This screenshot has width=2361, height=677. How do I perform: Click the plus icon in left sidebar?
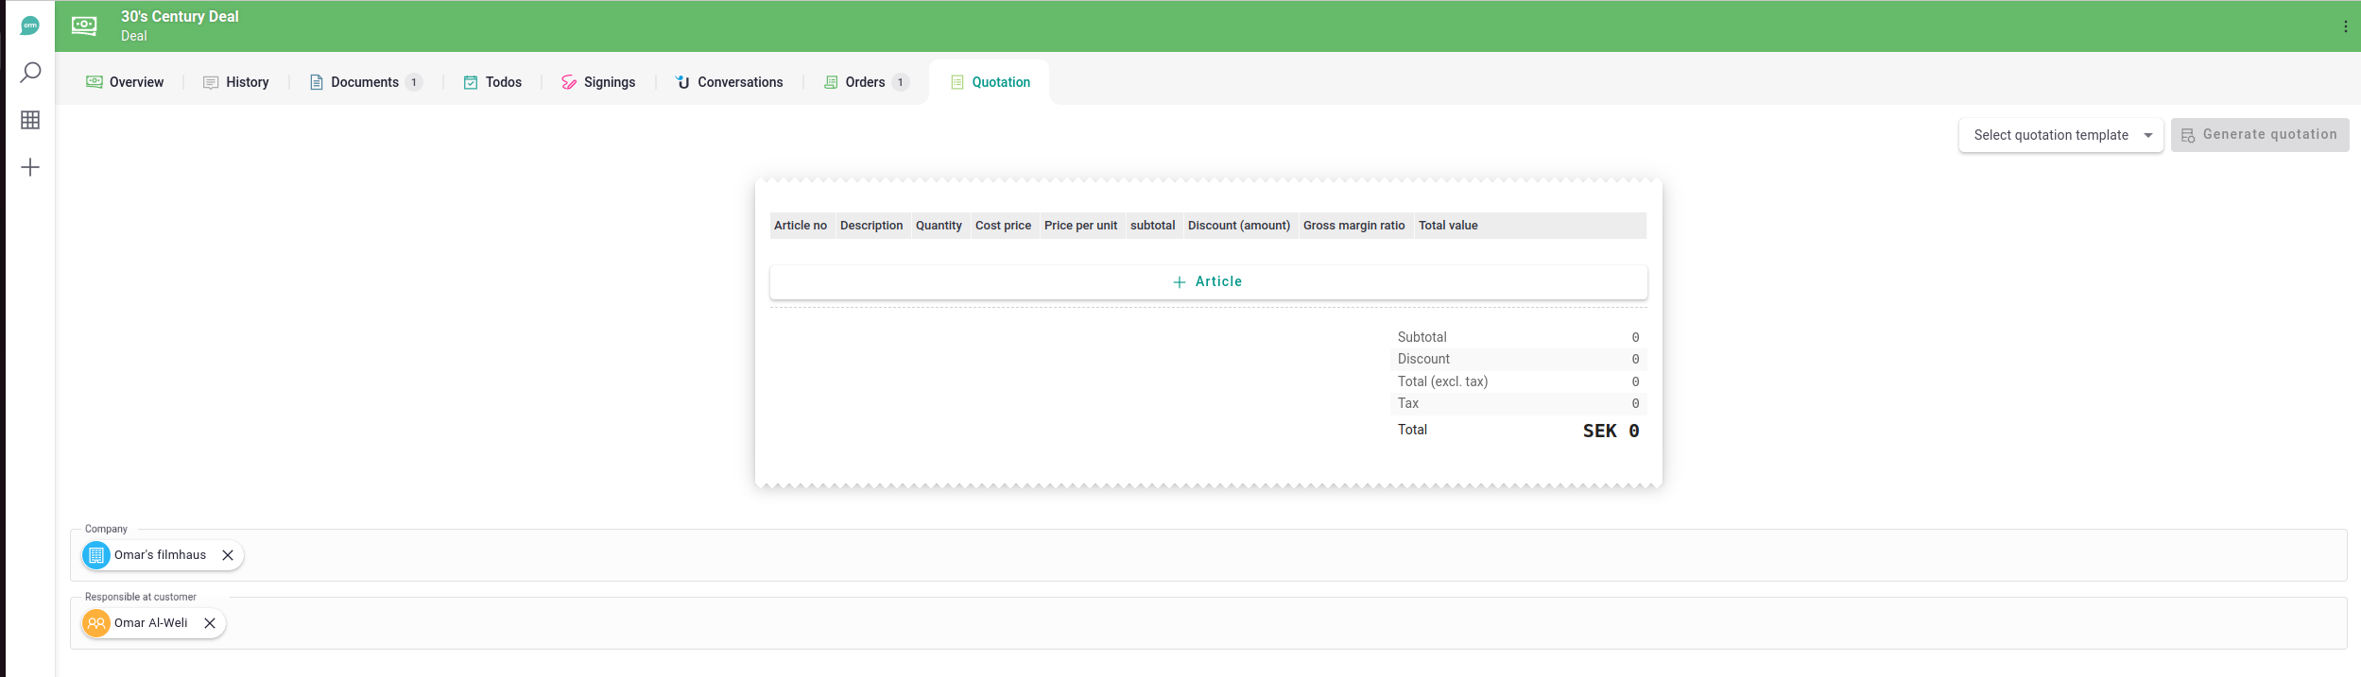coord(30,168)
